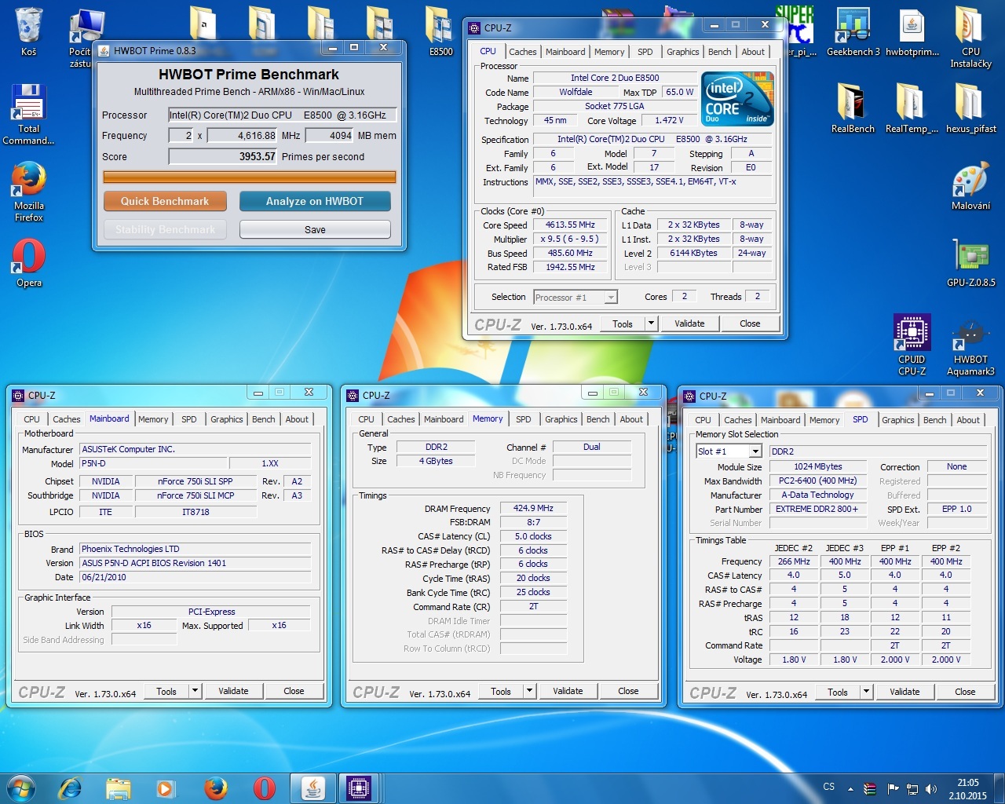Click the HWBOT Prime orange progress bar
This screenshot has height=804, width=1005.
click(250, 177)
